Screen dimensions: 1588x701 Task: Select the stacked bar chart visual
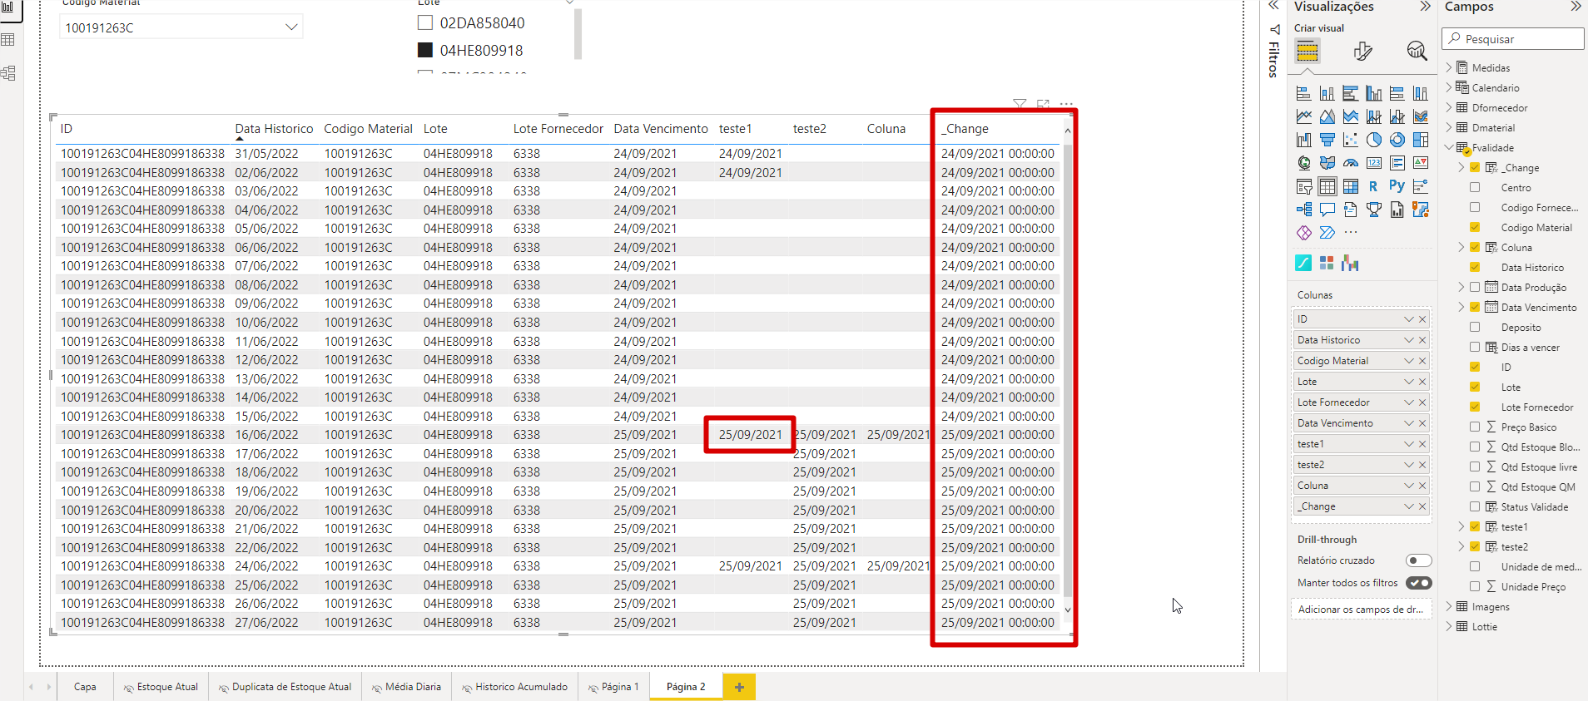coord(1304,93)
